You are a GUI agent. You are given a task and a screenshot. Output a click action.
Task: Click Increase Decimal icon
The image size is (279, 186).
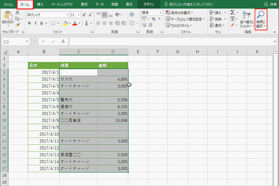(144, 25)
